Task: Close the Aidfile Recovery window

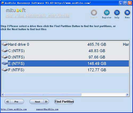Action: pyautogui.click(x=130, y=3)
